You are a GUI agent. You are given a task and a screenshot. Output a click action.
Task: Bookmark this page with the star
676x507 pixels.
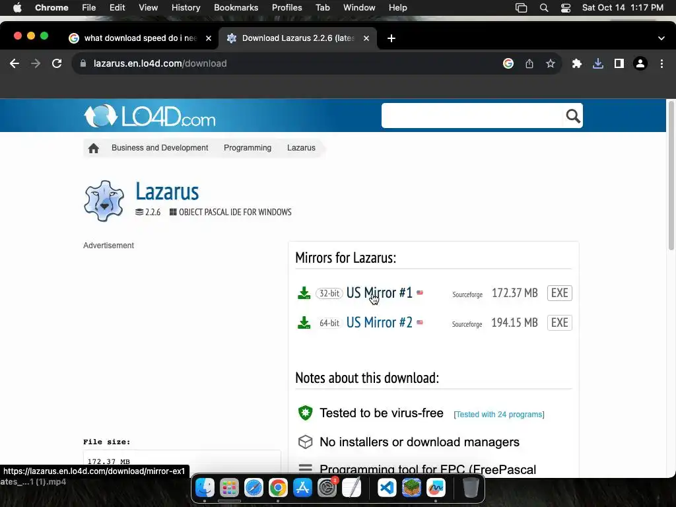[550, 63]
